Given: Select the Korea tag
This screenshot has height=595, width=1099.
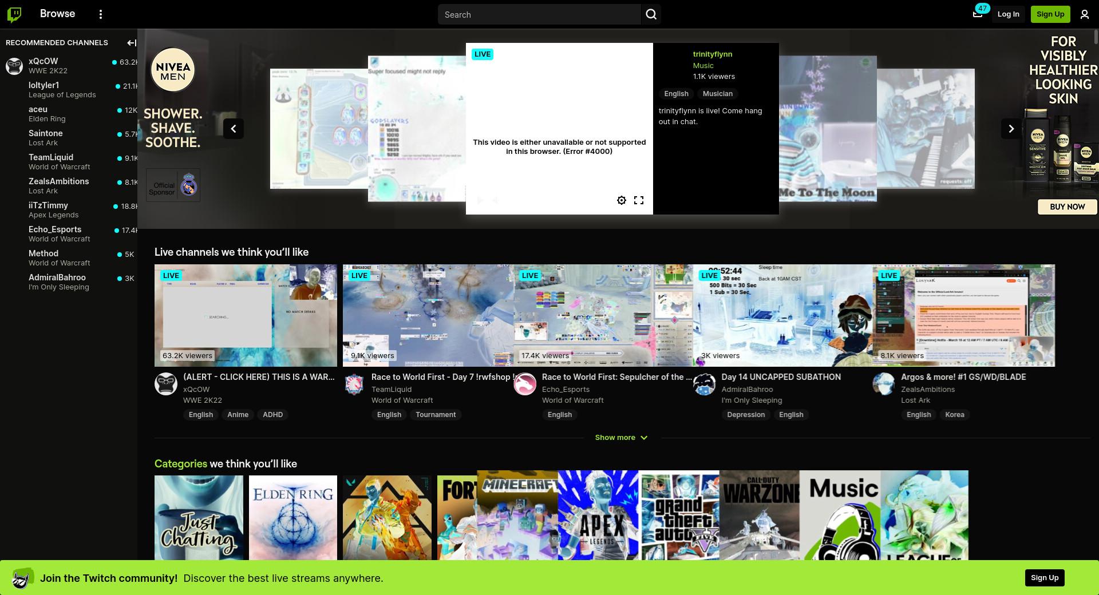Looking at the screenshot, I should (x=954, y=415).
